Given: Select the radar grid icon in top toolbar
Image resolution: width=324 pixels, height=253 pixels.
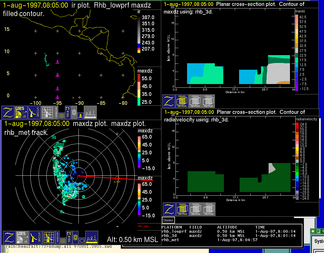Looking at the screenshot, I should point(48,112).
